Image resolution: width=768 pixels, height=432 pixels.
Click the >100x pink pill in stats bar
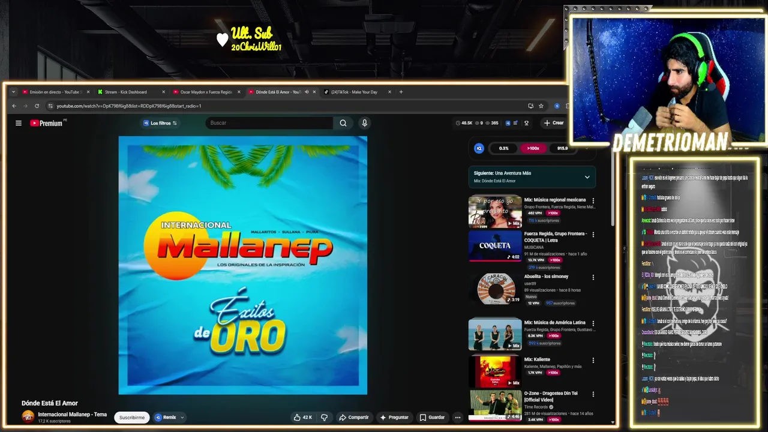click(x=533, y=148)
